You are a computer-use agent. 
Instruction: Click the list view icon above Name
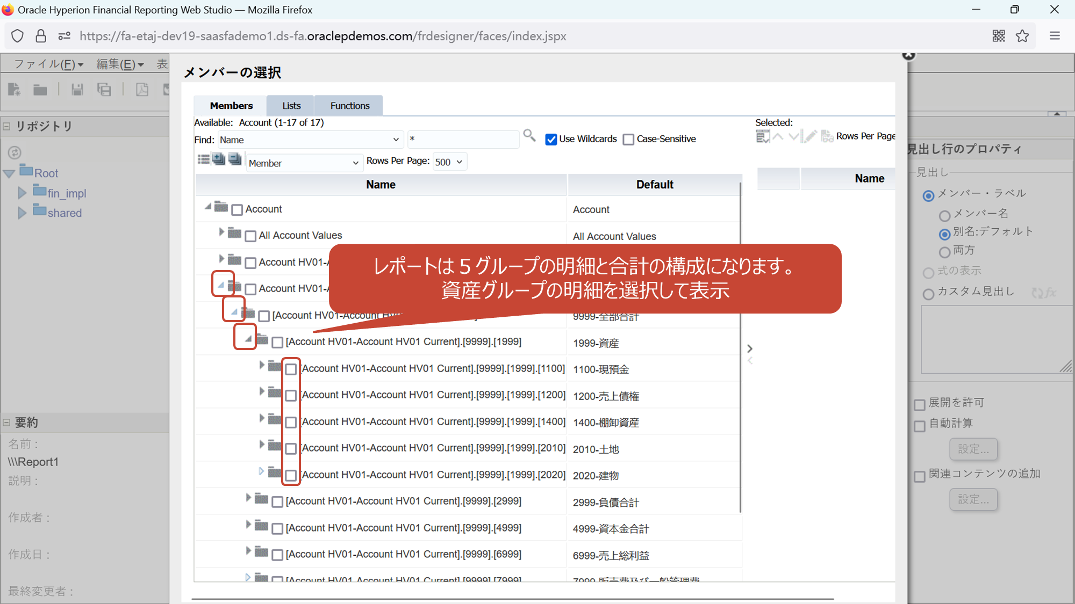(x=204, y=159)
